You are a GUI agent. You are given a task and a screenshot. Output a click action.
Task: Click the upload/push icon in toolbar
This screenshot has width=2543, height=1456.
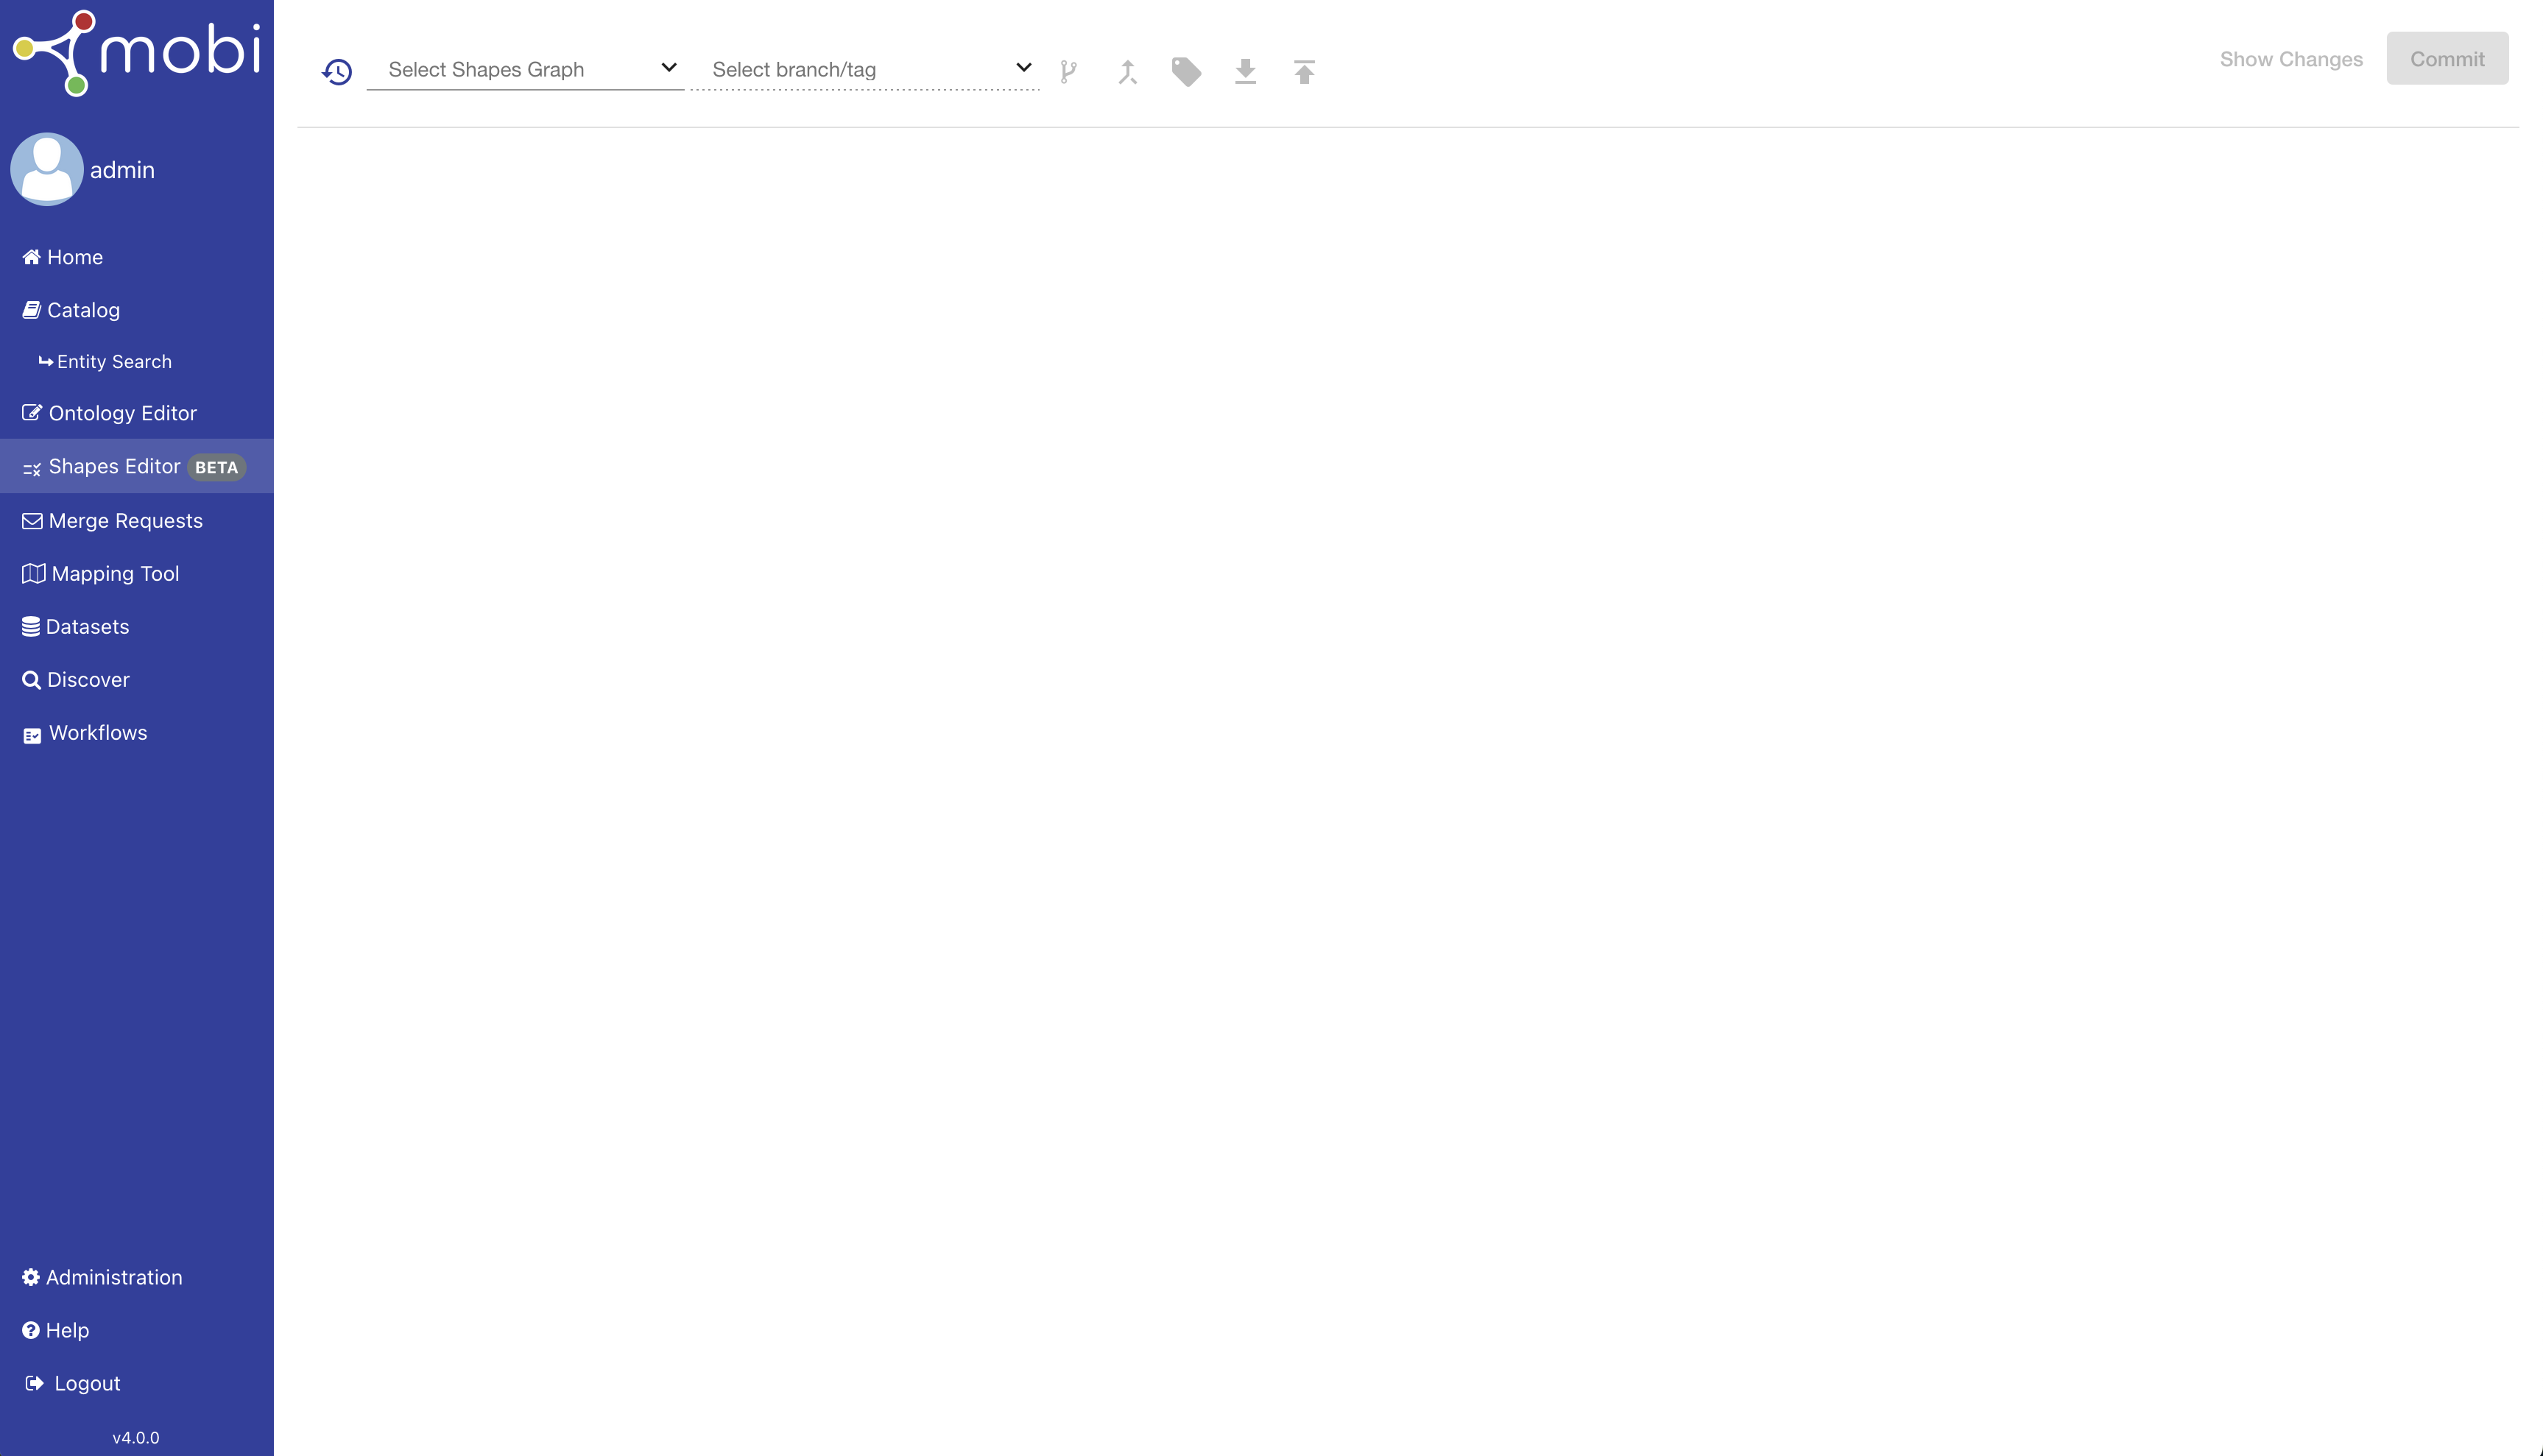[x=1305, y=70]
